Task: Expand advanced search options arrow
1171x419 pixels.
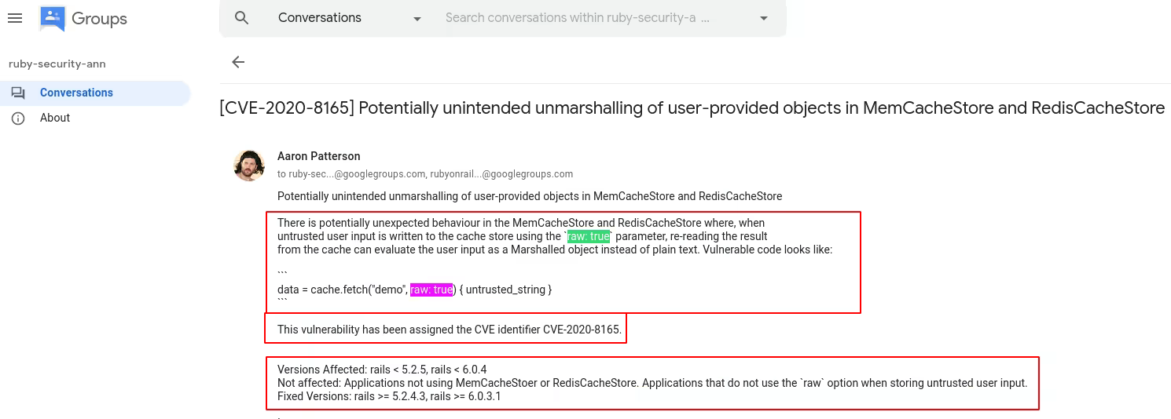Action: pos(764,18)
